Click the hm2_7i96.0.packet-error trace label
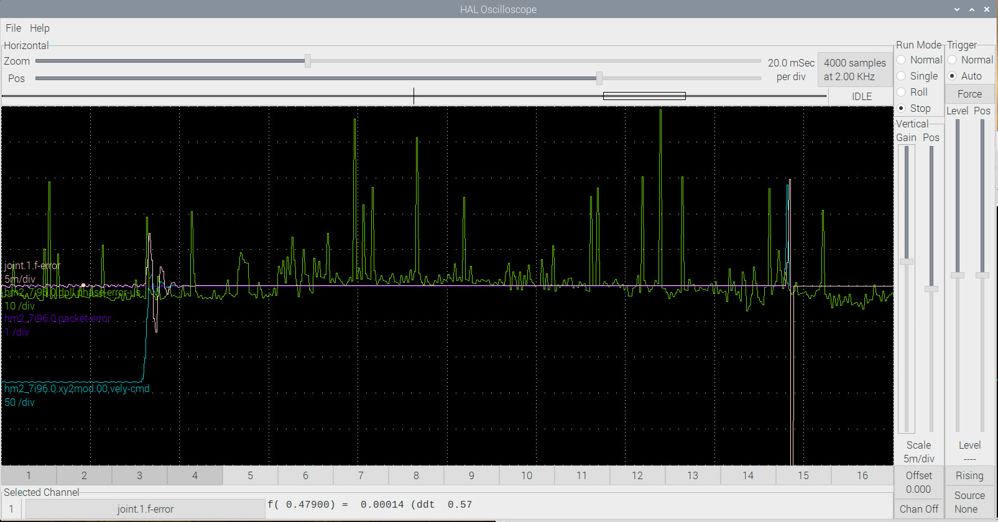Image resolution: width=998 pixels, height=522 pixels. coord(57,318)
